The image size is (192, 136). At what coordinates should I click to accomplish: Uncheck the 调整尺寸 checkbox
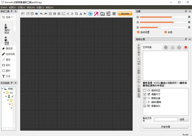click(145, 94)
